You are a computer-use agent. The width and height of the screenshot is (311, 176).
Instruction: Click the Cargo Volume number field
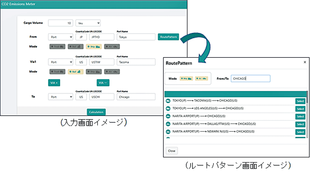coord(60,23)
